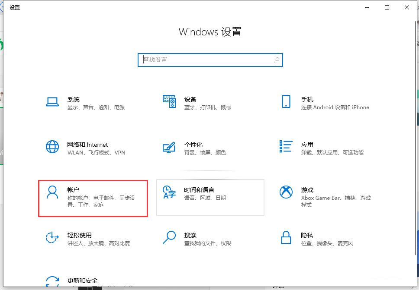Maximize the 设置 window

(x=387, y=7)
